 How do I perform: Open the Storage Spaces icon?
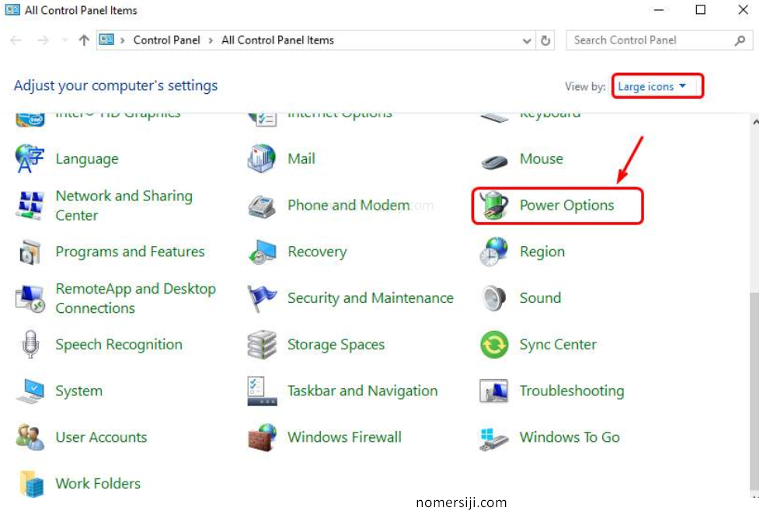coord(262,344)
